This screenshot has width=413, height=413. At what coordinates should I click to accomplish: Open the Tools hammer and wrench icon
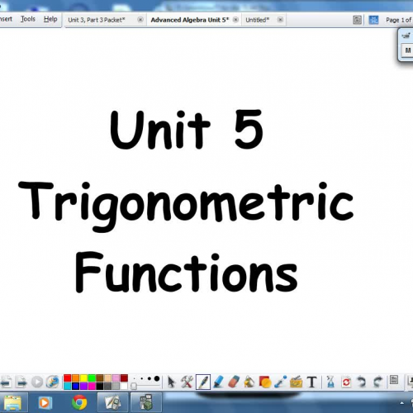point(187,382)
